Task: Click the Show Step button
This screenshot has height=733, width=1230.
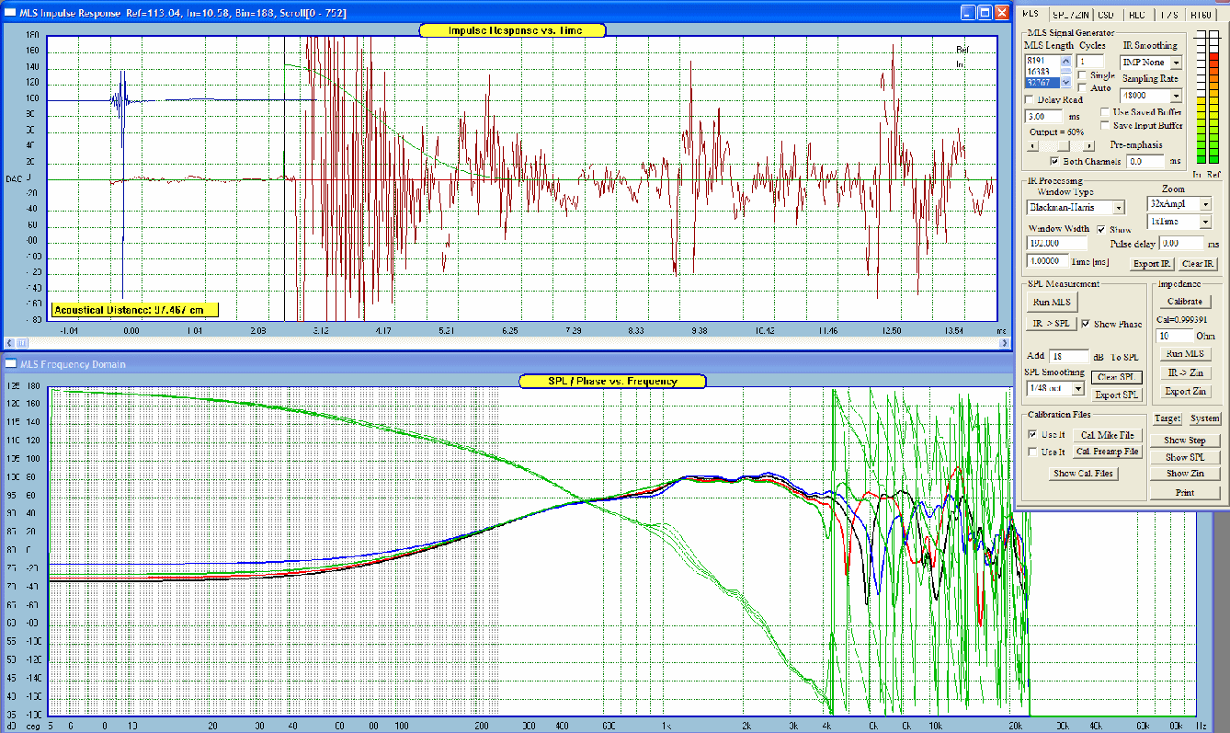Action: click(x=1185, y=441)
